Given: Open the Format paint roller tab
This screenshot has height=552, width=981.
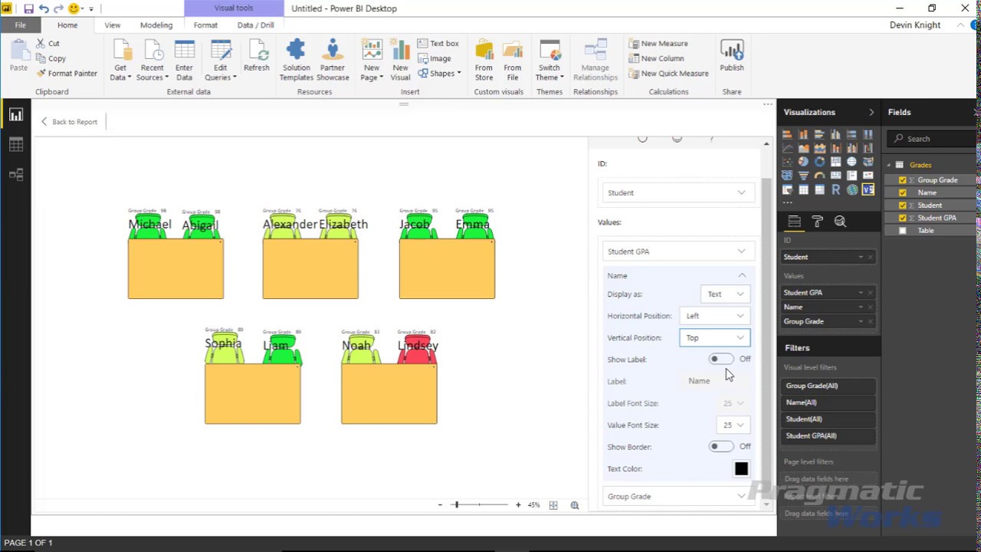Looking at the screenshot, I should coord(817,222).
